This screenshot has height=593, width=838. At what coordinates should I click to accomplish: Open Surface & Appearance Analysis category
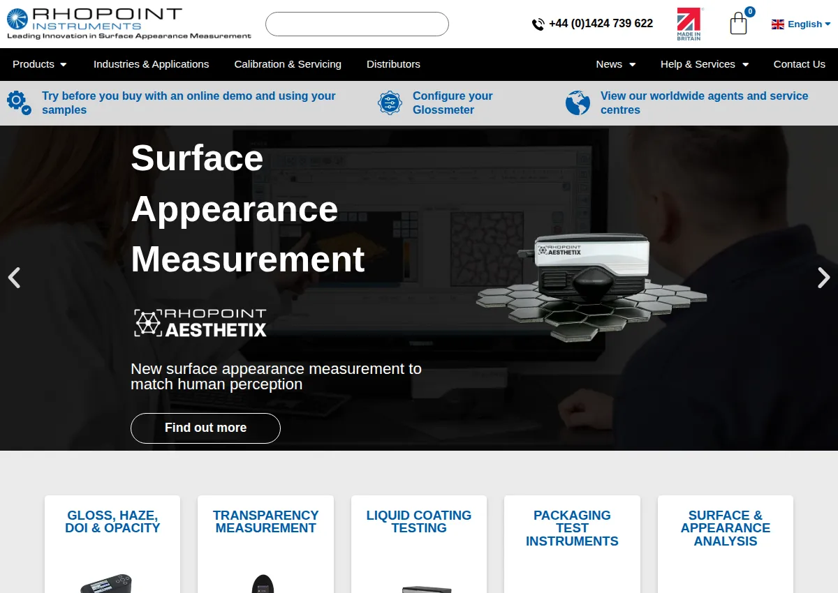click(x=726, y=528)
